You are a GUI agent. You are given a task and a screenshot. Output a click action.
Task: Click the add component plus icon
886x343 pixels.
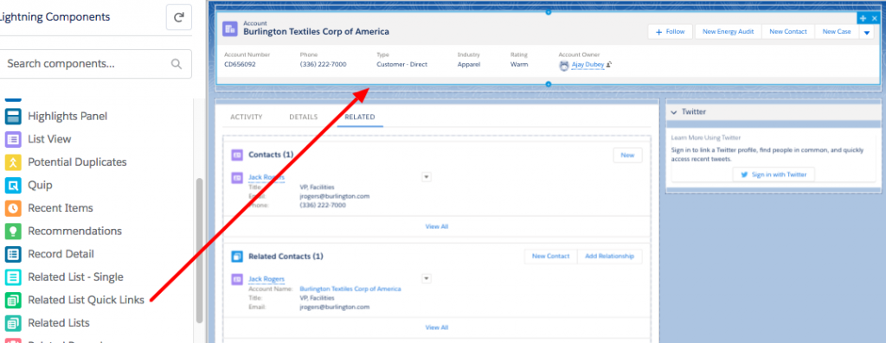click(x=863, y=19)
